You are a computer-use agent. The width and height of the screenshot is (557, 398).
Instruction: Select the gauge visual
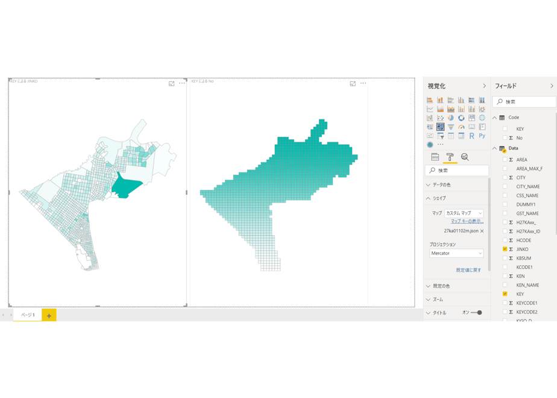[461, 127]
